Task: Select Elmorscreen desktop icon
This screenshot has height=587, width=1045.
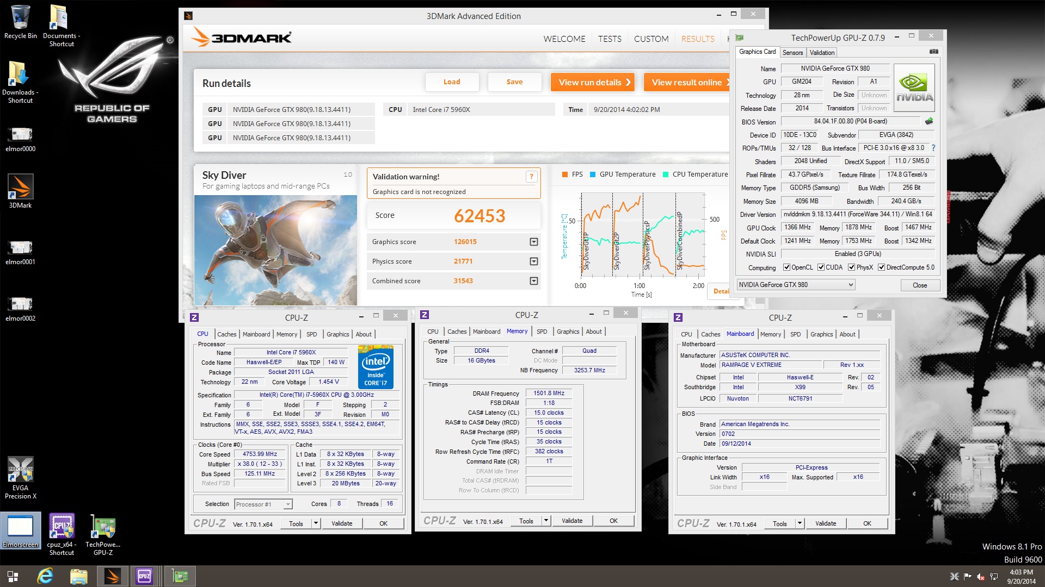Action: pos(20,530)
